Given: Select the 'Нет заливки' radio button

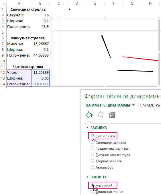Looking at the screenshot, I should [x=93, y=136].
